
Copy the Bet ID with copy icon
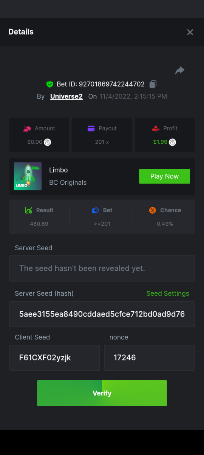click(153, 84)
